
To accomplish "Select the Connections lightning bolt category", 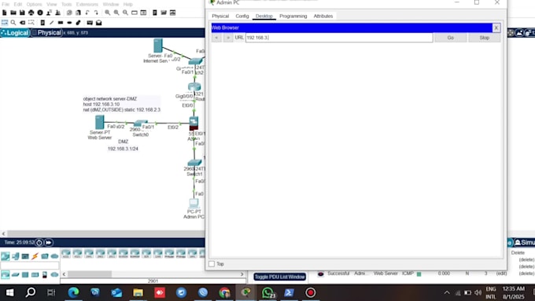I will click(x=35, y=256).
